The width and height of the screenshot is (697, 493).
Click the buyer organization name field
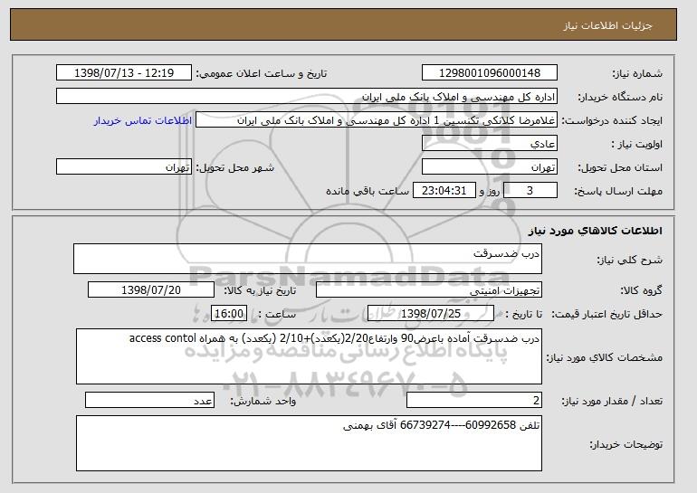[307, 97]
